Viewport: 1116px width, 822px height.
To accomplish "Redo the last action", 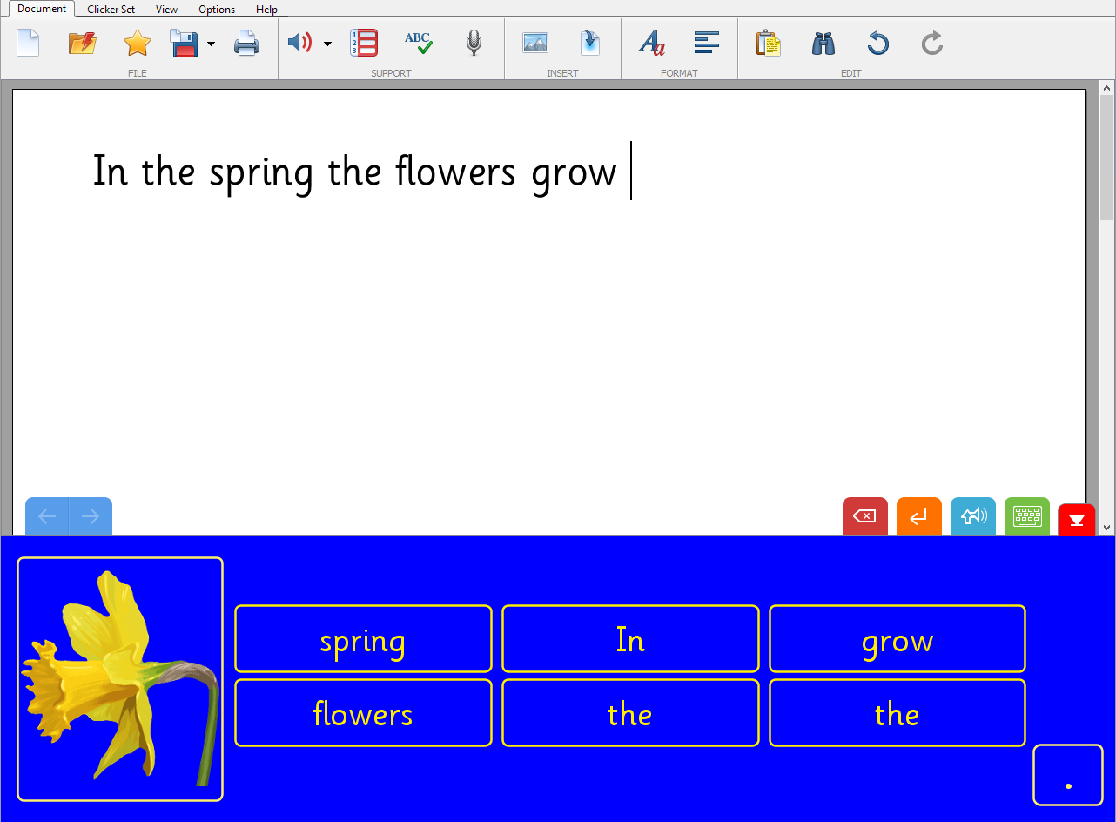I will tap(931, 42).
